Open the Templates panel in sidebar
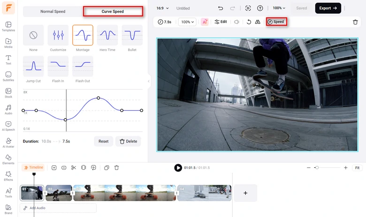Viewport: 366px width, 217px height. (8, 26)
